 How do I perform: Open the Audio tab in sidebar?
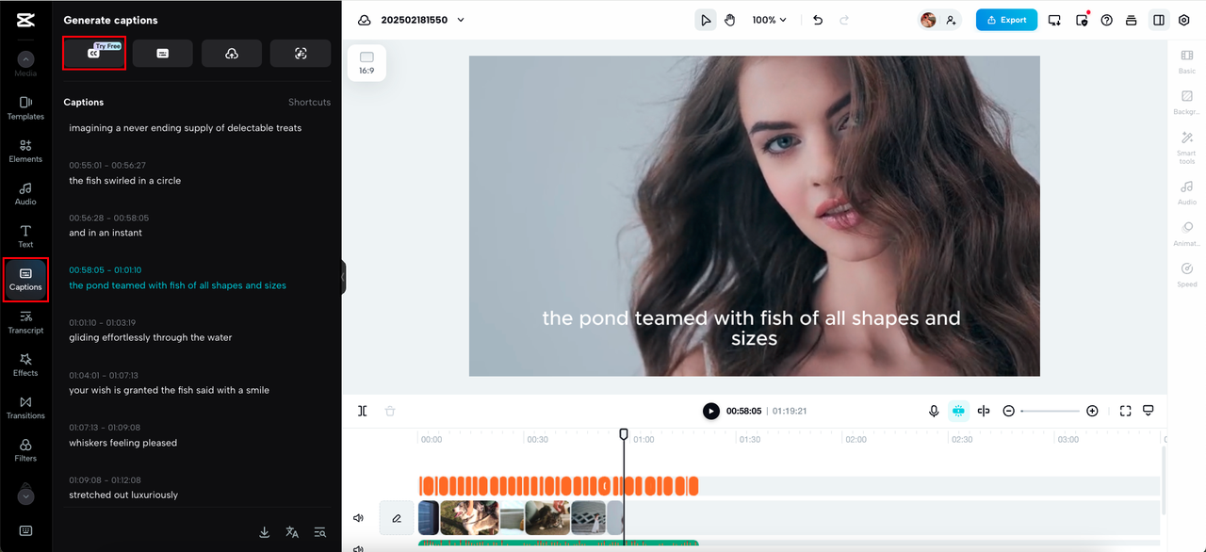click(25, 193)
